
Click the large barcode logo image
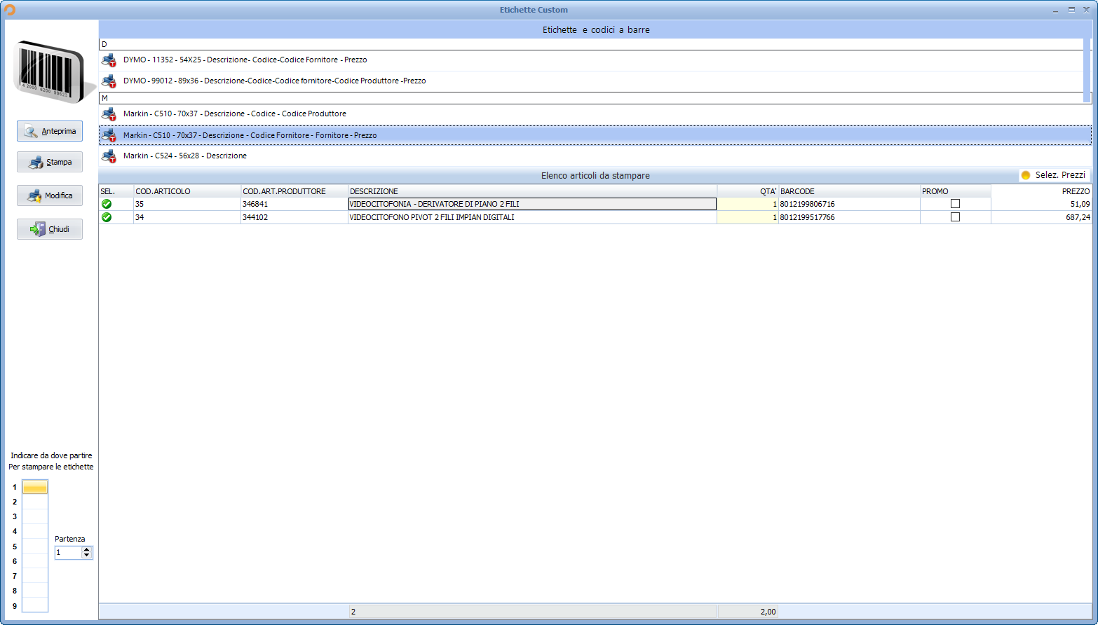[51, 71]
